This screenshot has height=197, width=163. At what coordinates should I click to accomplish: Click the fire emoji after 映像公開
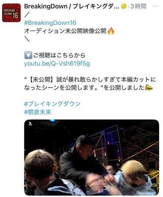(x=111, y=31)
